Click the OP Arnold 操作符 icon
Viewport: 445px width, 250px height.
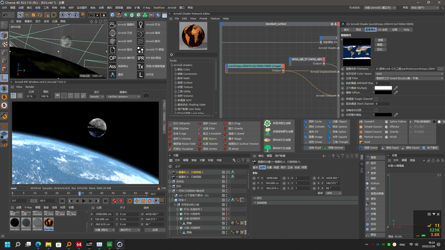point(113,58)
